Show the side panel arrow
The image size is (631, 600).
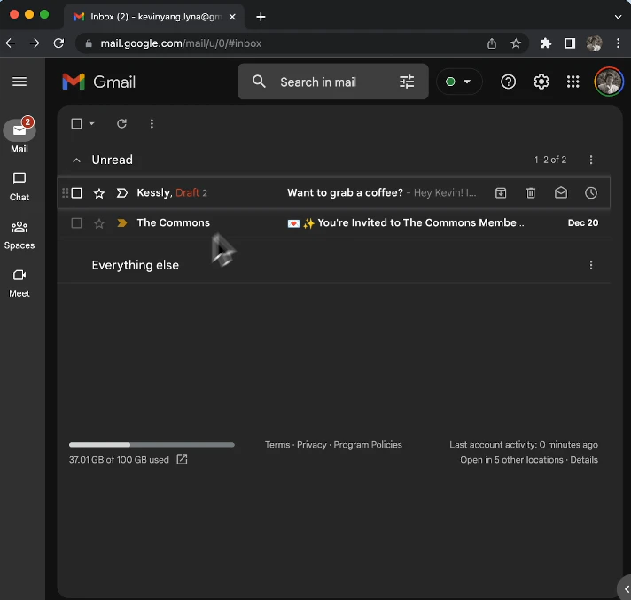[626, 589]
